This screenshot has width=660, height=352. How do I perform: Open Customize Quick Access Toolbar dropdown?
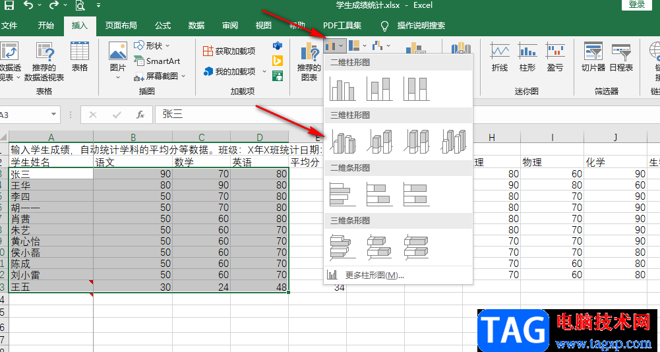point(98,5)
